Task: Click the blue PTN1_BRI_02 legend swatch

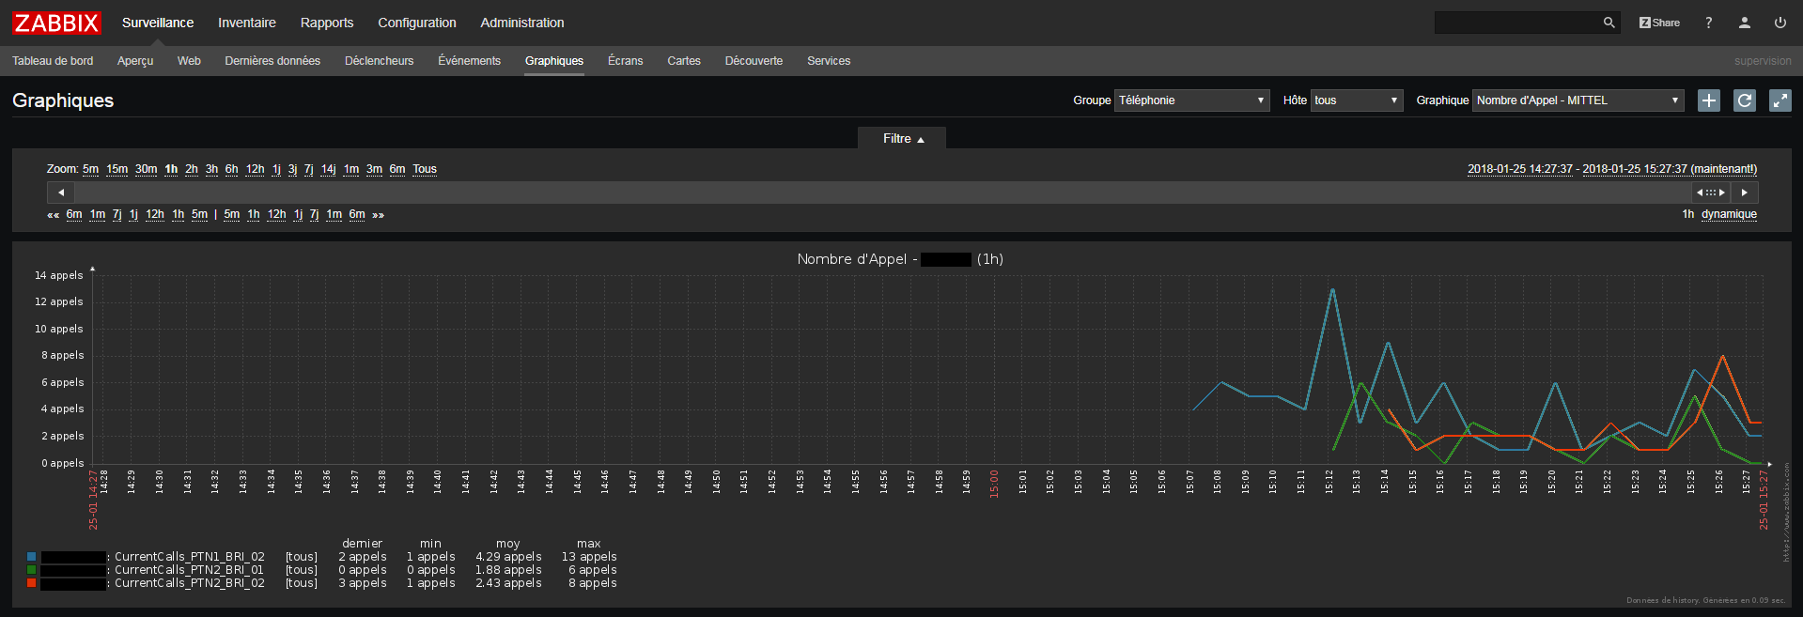Action: coord(32,557)
